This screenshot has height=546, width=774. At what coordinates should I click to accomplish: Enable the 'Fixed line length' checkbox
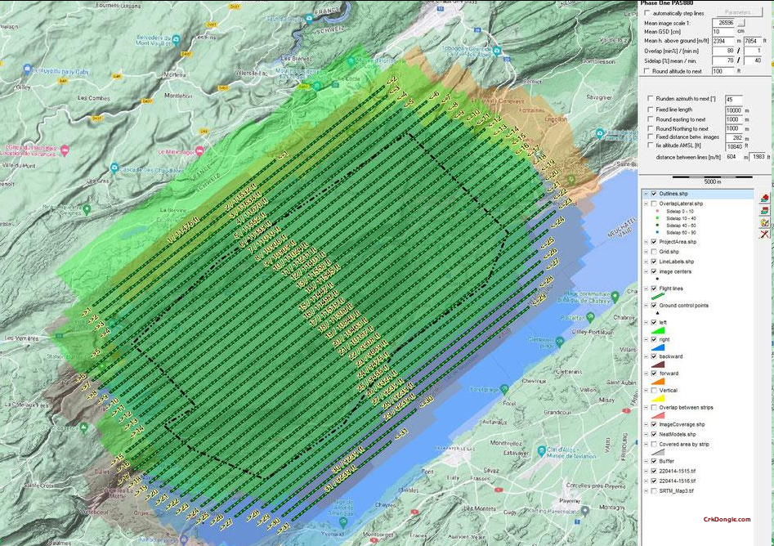pos(650,109)
